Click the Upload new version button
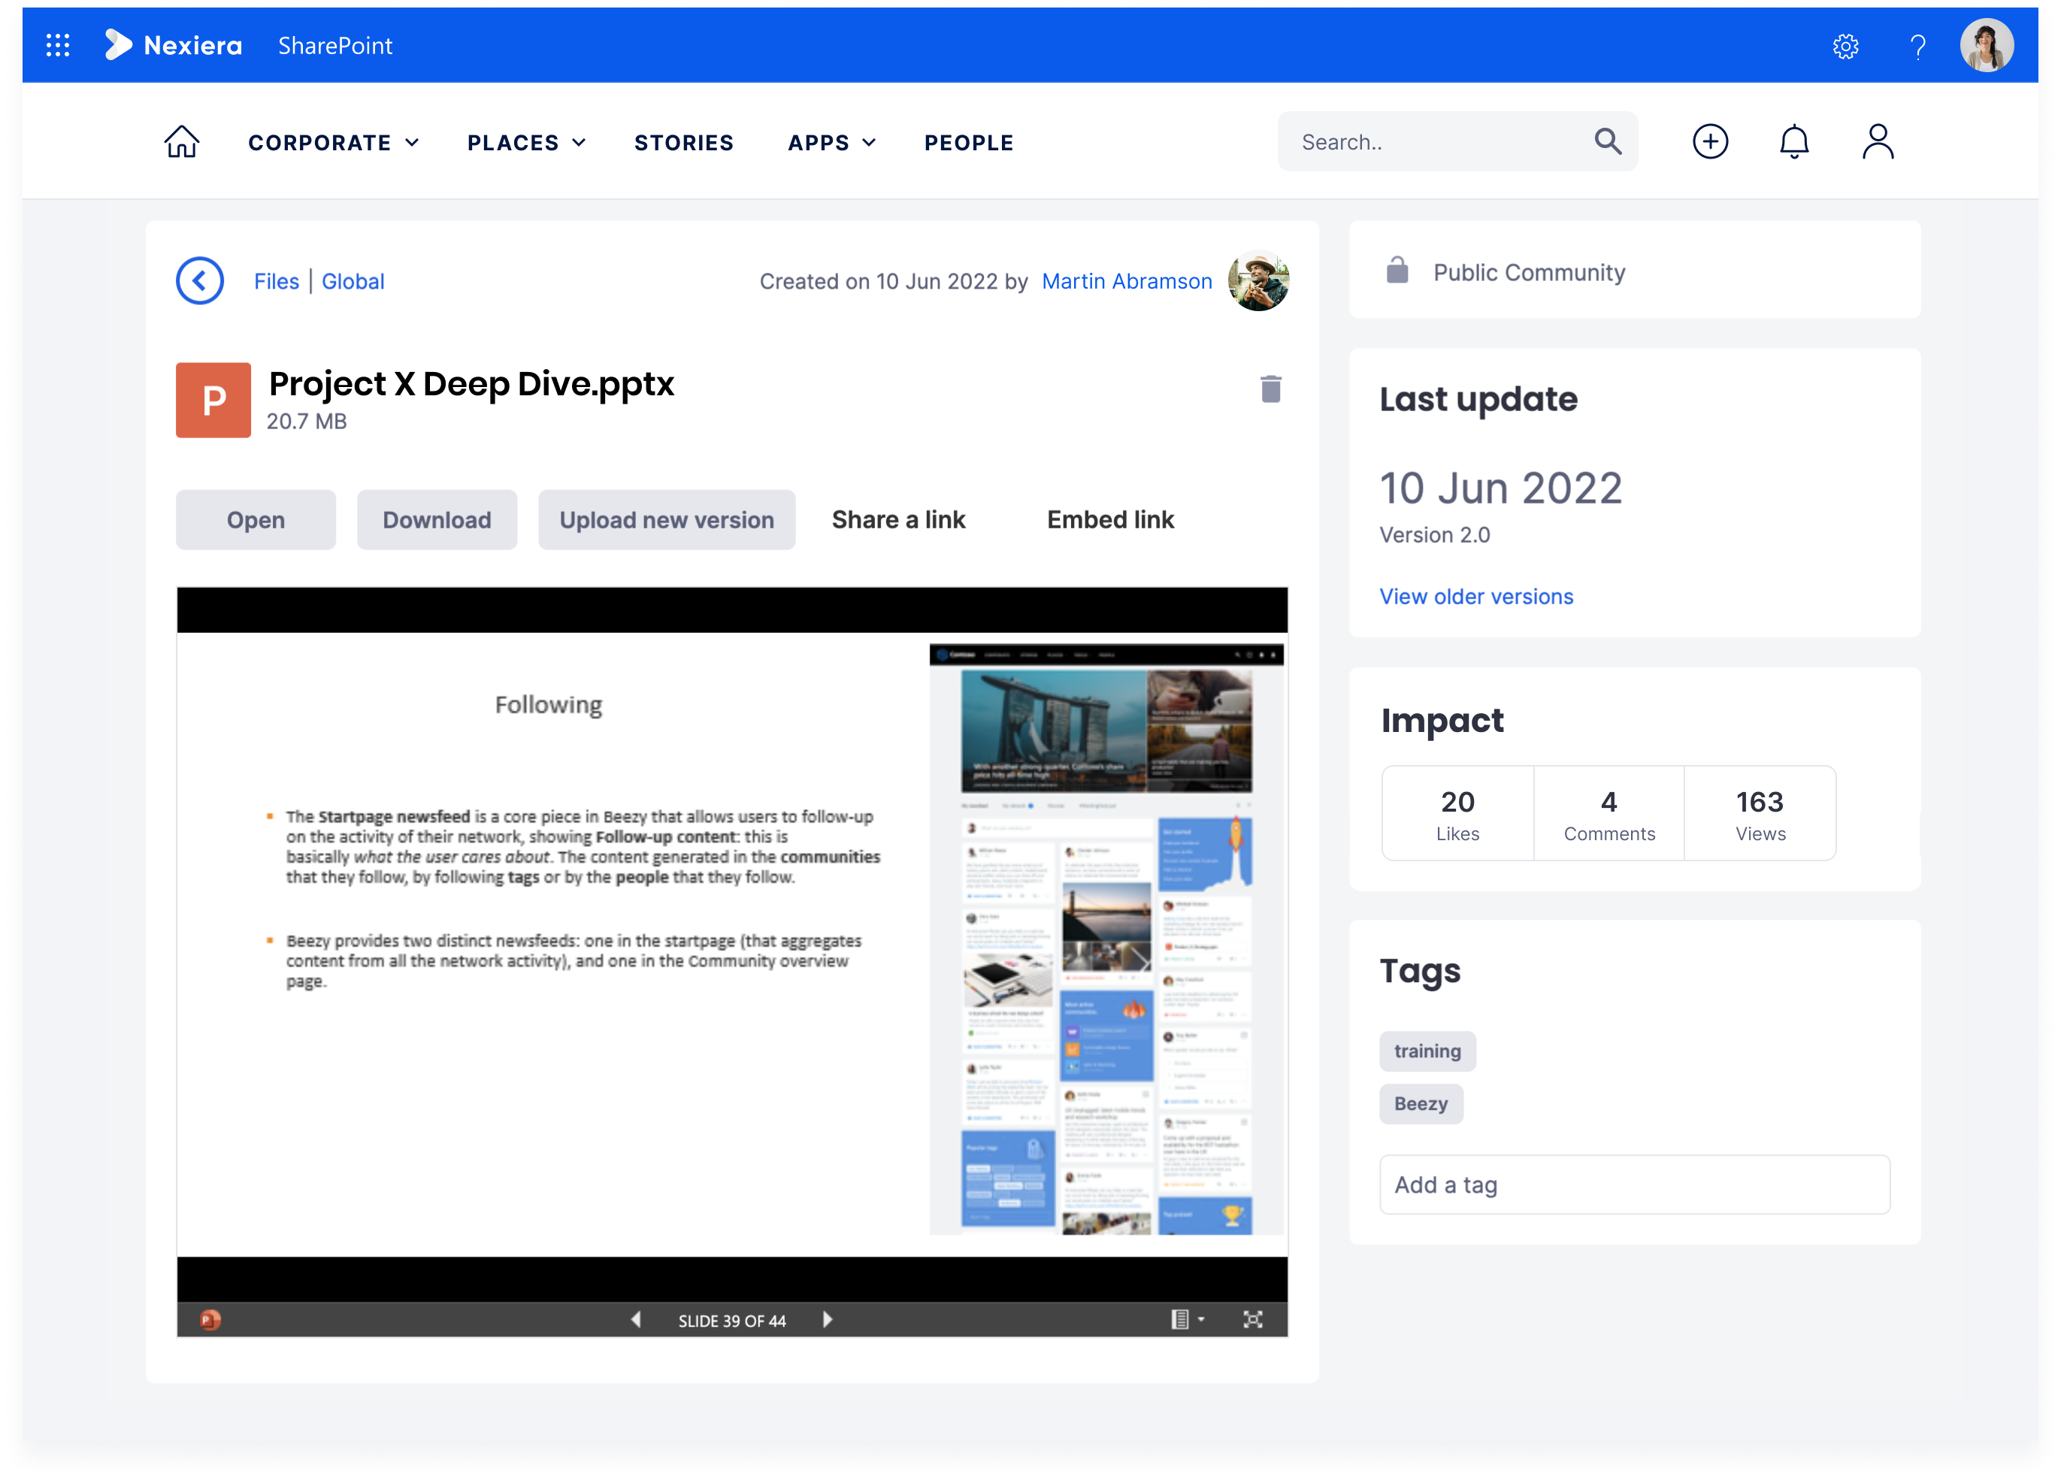This screenshot has height=1479, width=2061. tap(667, 519)
